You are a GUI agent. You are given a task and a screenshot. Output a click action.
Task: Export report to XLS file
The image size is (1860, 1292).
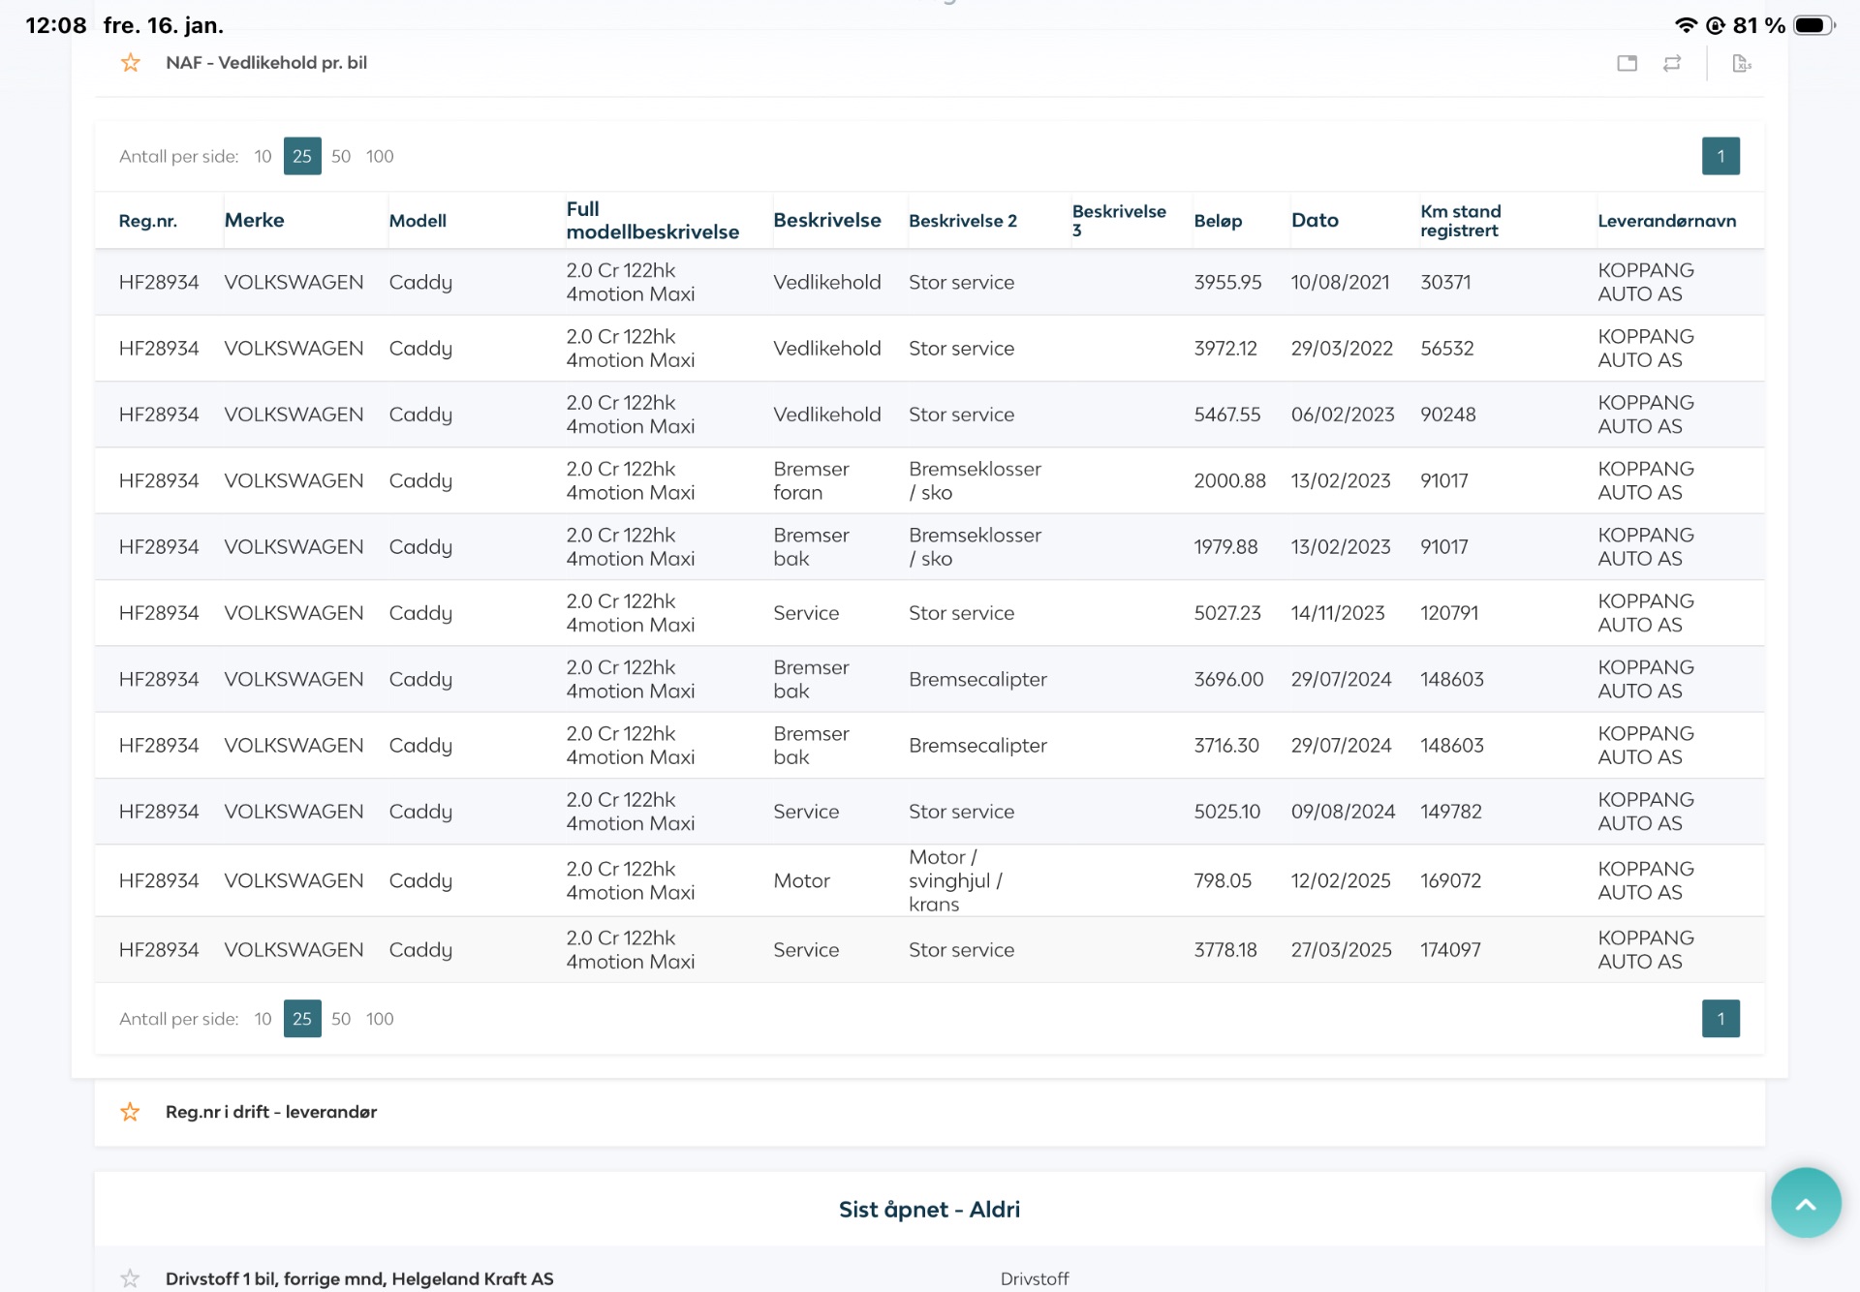point(1741,63)
